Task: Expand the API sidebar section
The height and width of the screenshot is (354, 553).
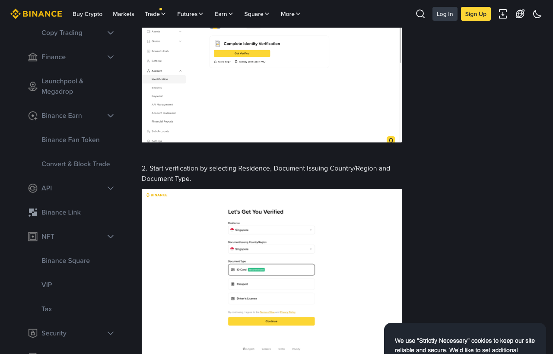Action: click(x=111, y=188)
